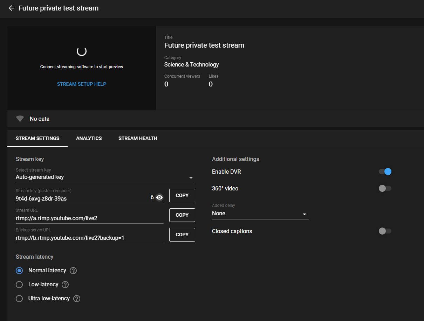Click the title value in the info panel
Image resolution: width=424 pixels, height=321 pixels.
coord(204,45)
